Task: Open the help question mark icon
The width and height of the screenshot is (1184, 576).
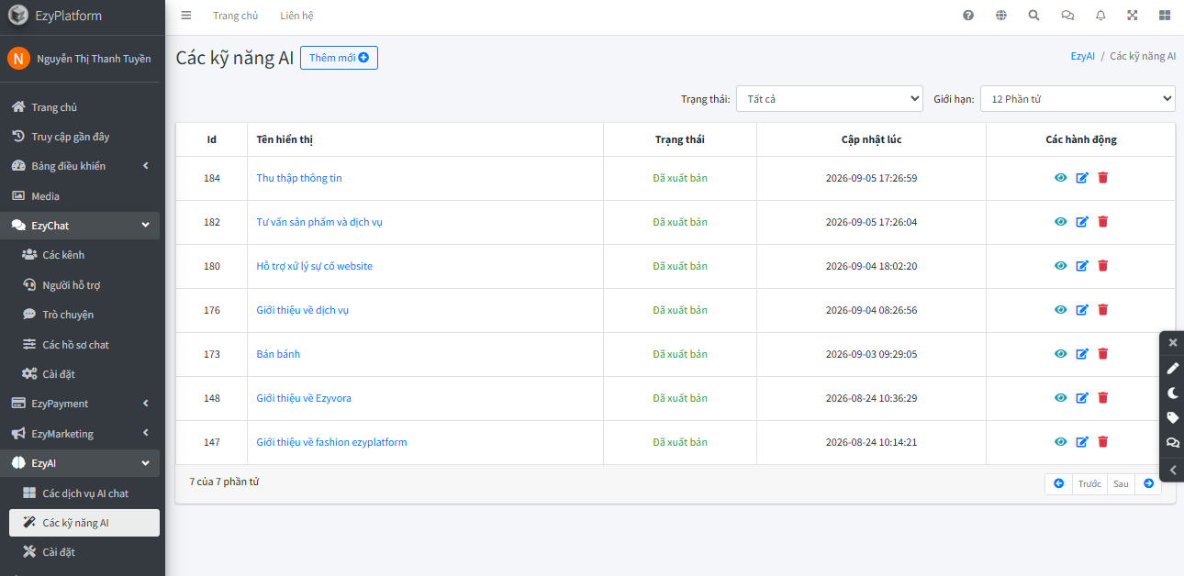Action: click(x=968, y=16)
